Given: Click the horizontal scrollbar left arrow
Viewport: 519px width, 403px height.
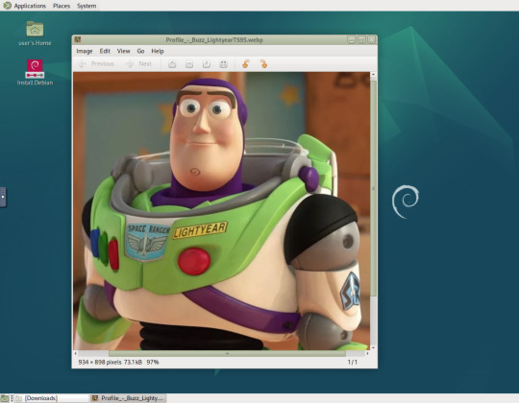Looking at the screenshot, I should 76,353.
